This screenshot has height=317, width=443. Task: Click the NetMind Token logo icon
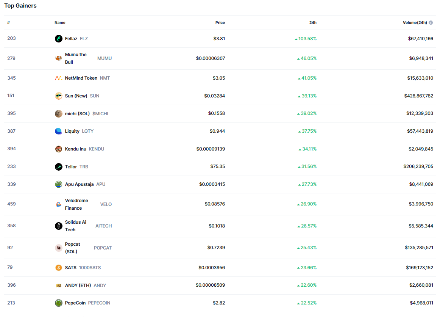point(58,78)
